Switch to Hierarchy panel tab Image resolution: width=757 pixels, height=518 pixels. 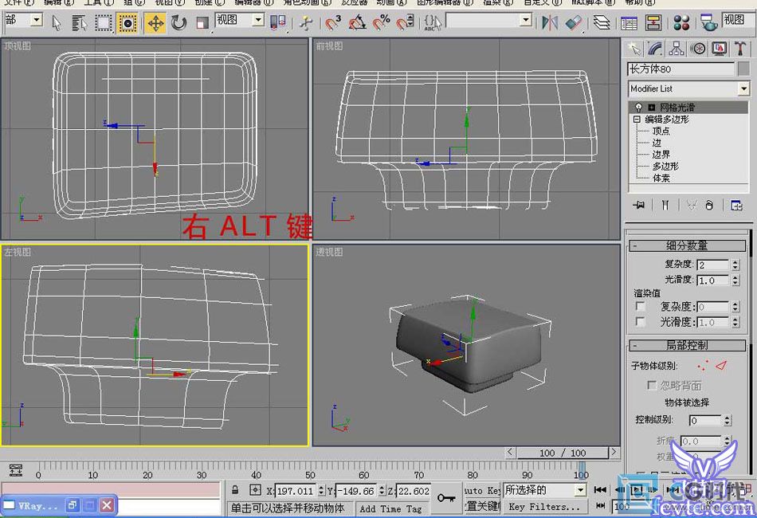677,49
